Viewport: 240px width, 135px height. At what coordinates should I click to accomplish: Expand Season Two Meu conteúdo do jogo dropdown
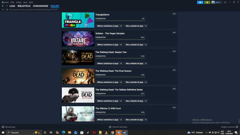click(x=136, y=63)
